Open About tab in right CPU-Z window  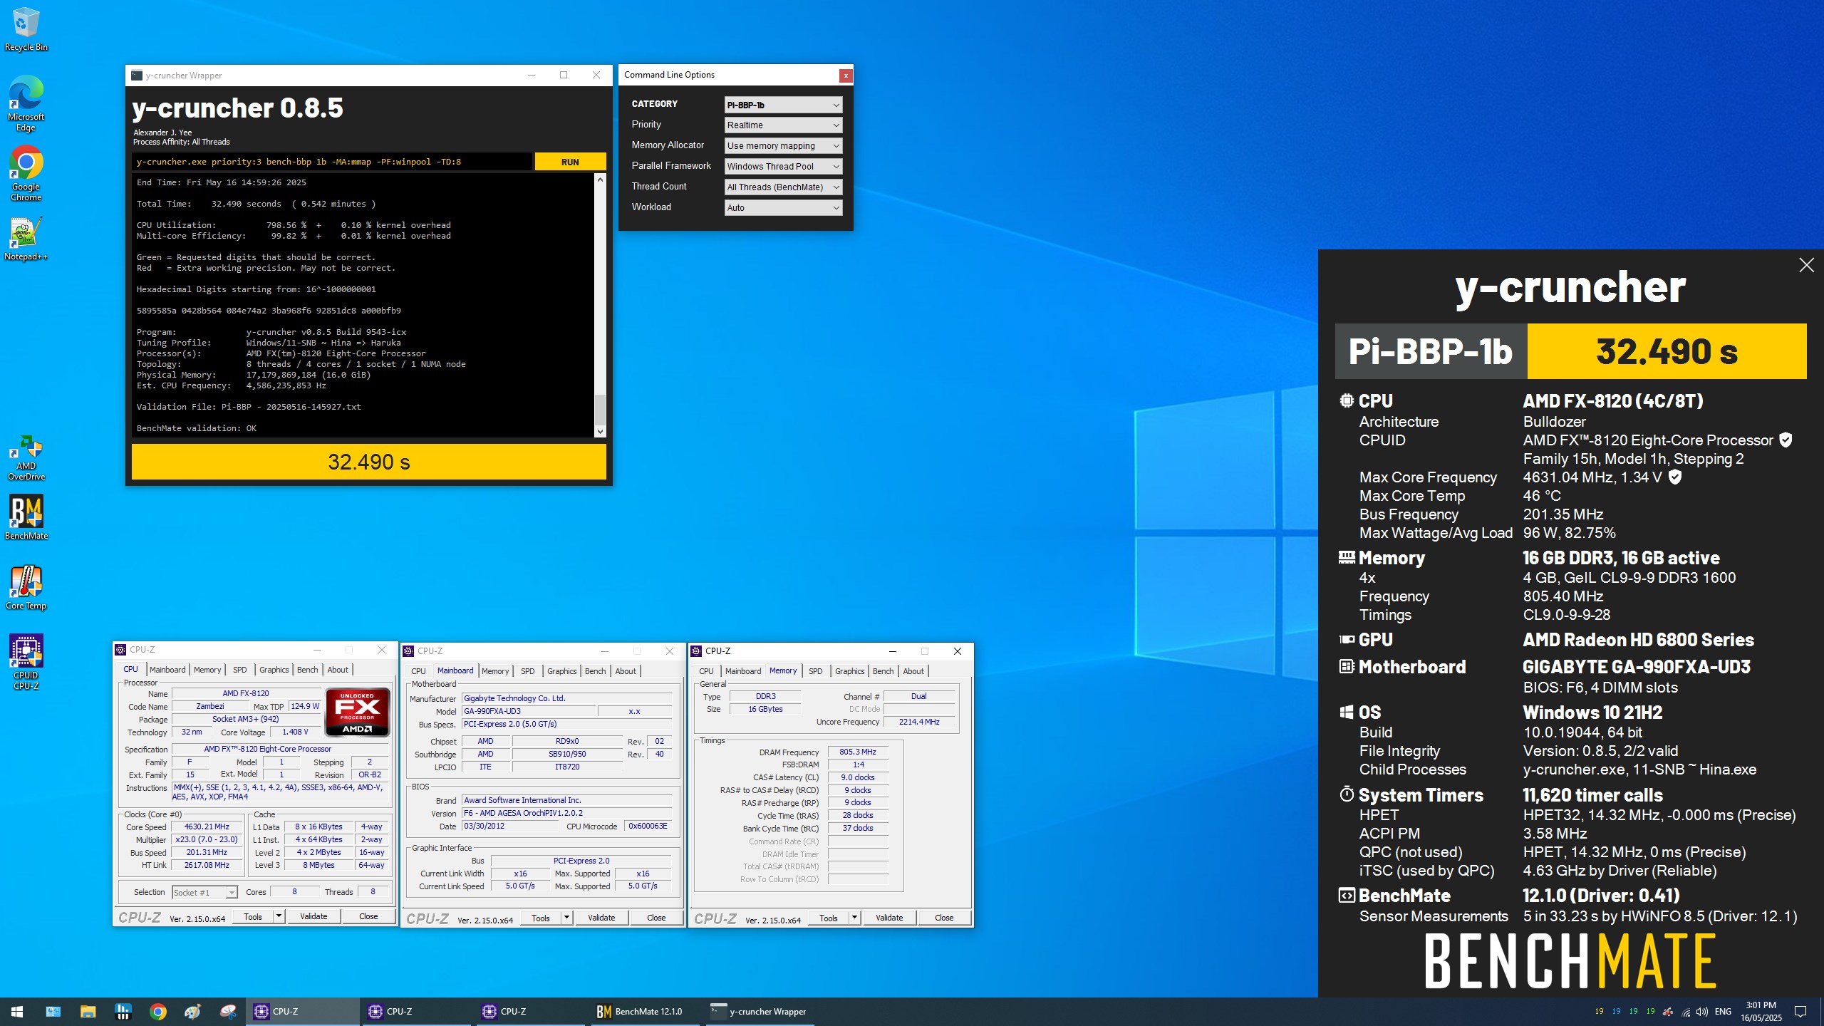[x=913, y=671]
